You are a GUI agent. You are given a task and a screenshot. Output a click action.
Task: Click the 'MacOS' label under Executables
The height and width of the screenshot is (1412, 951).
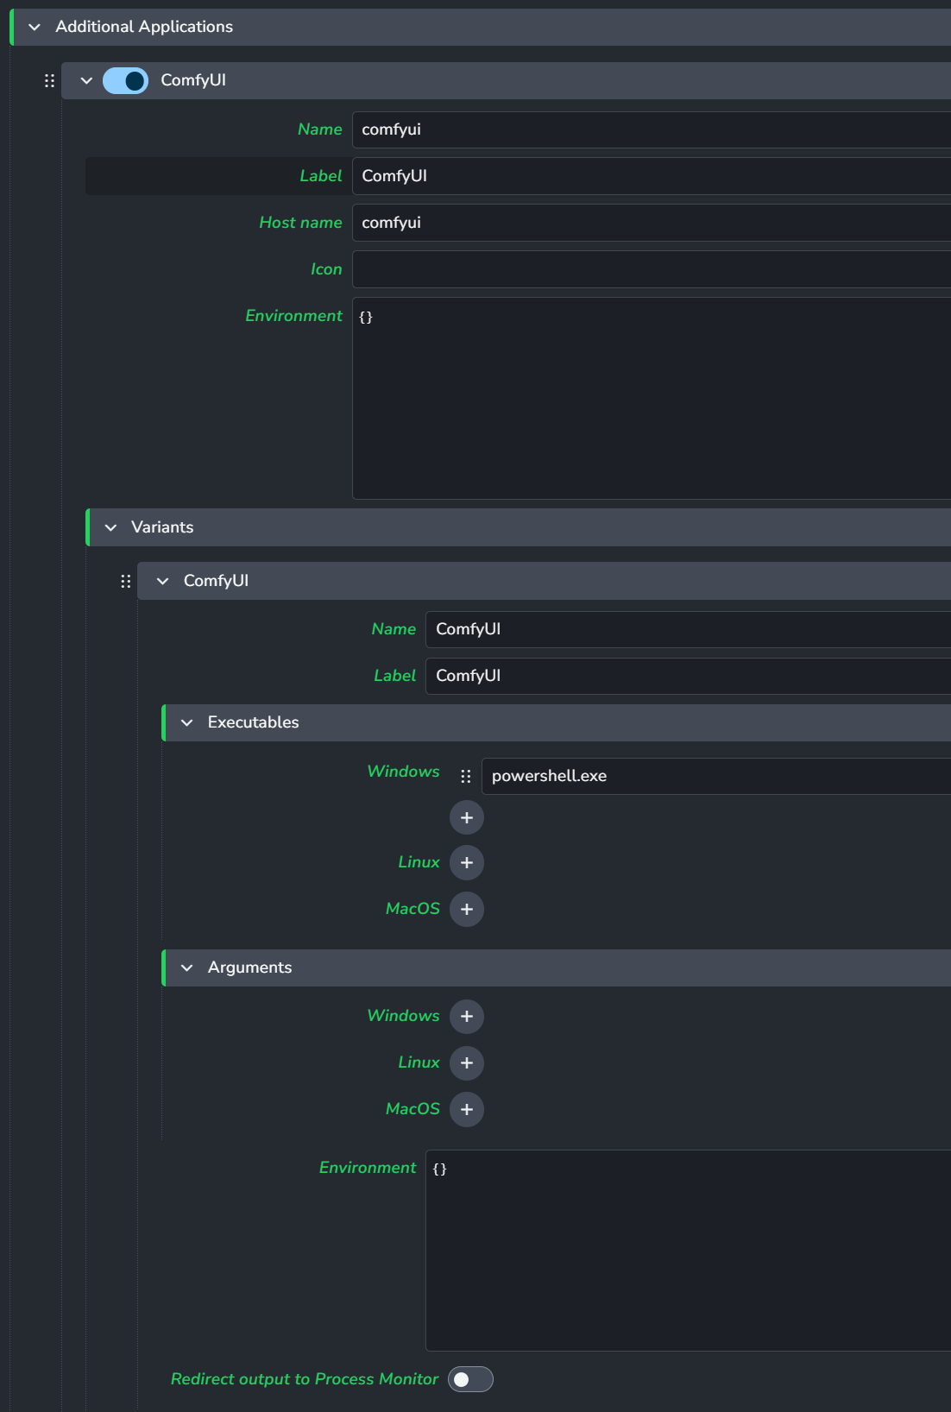coord(413,909)
